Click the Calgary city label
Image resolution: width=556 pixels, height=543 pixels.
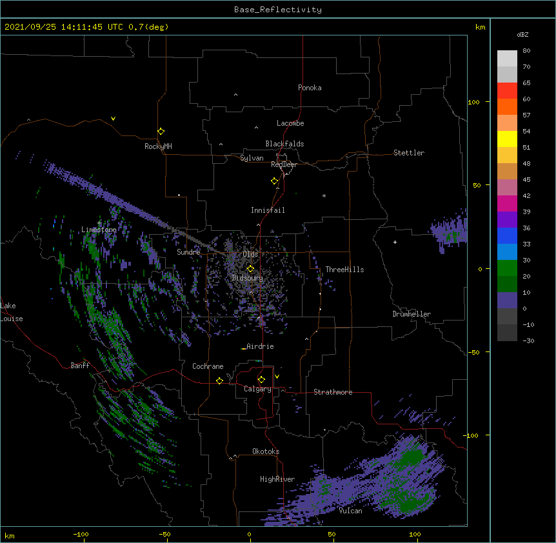pos(257,389)
